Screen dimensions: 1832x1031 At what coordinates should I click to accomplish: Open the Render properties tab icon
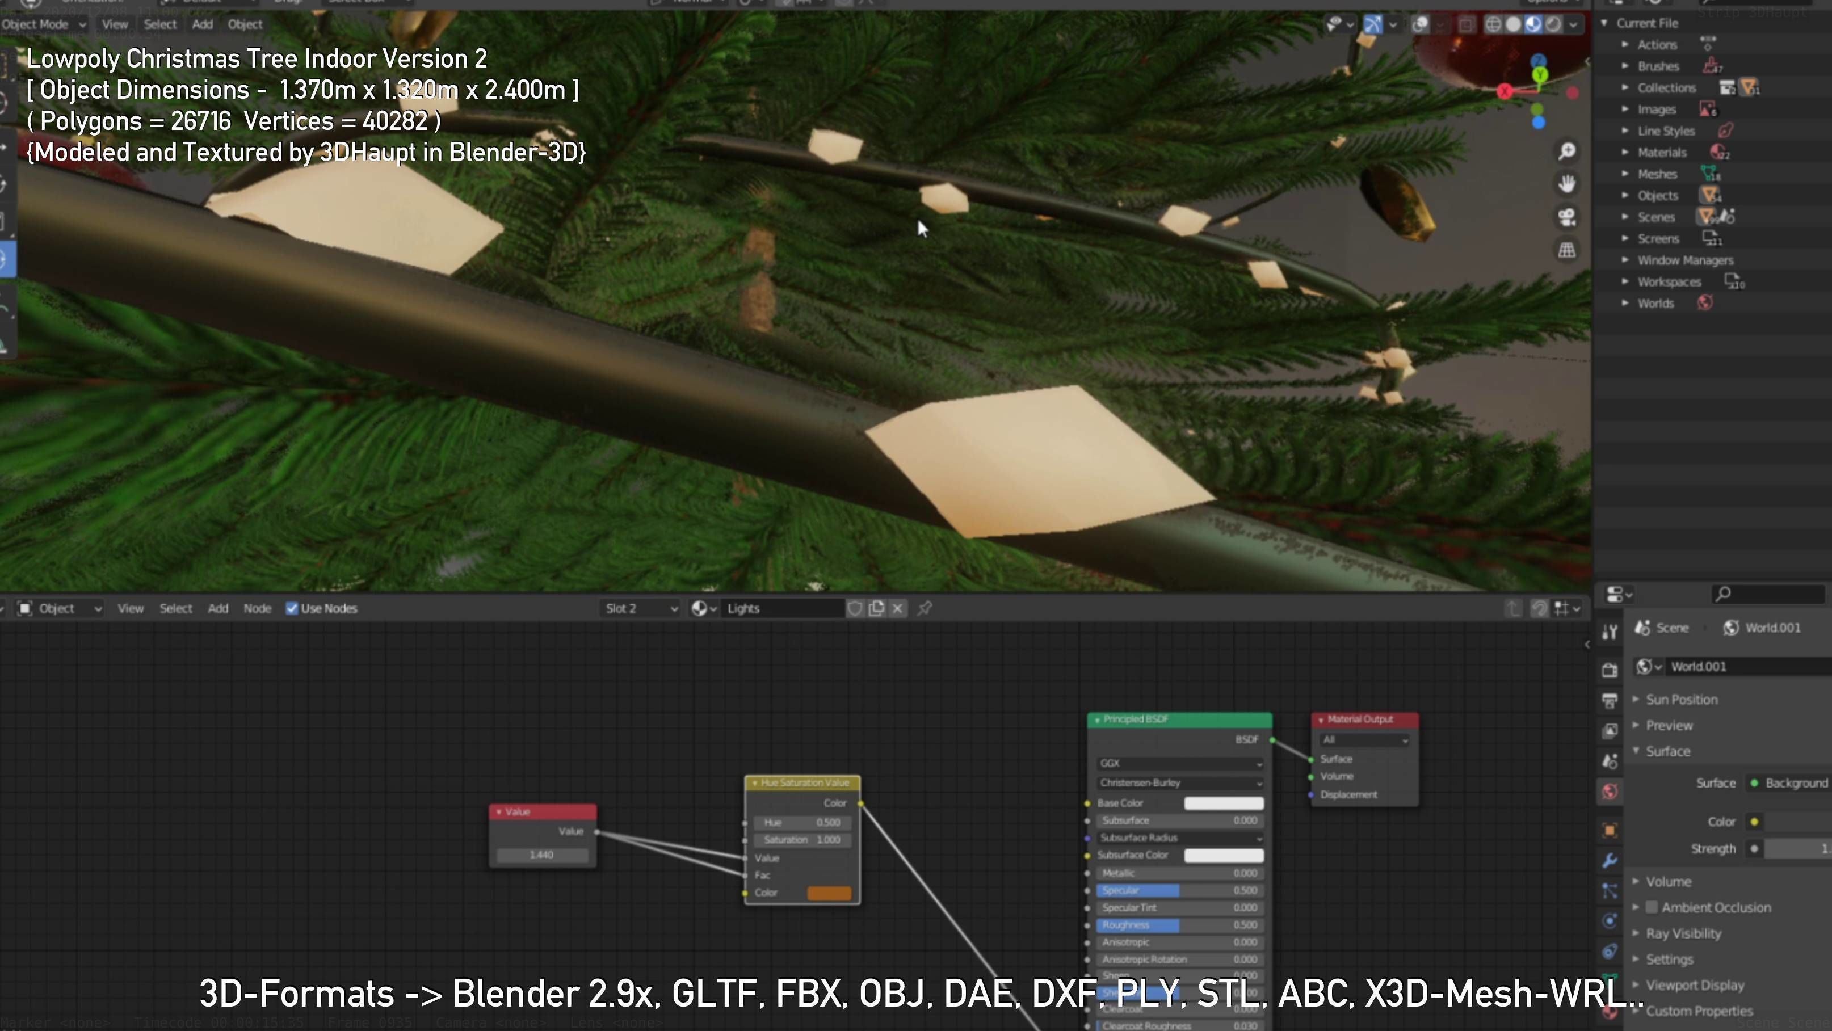coord(1610,670)
